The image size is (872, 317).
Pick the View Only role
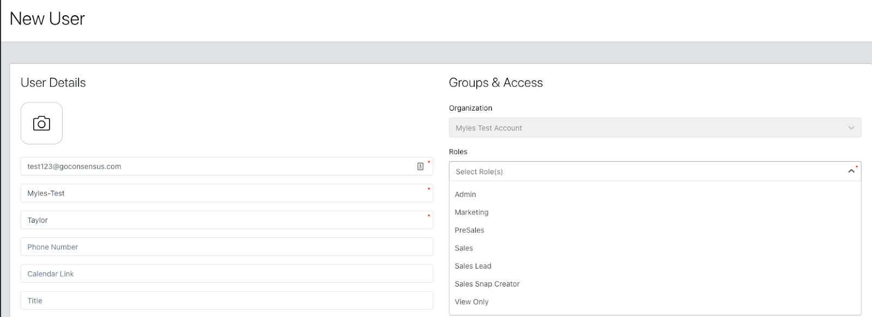pos(471,302)
